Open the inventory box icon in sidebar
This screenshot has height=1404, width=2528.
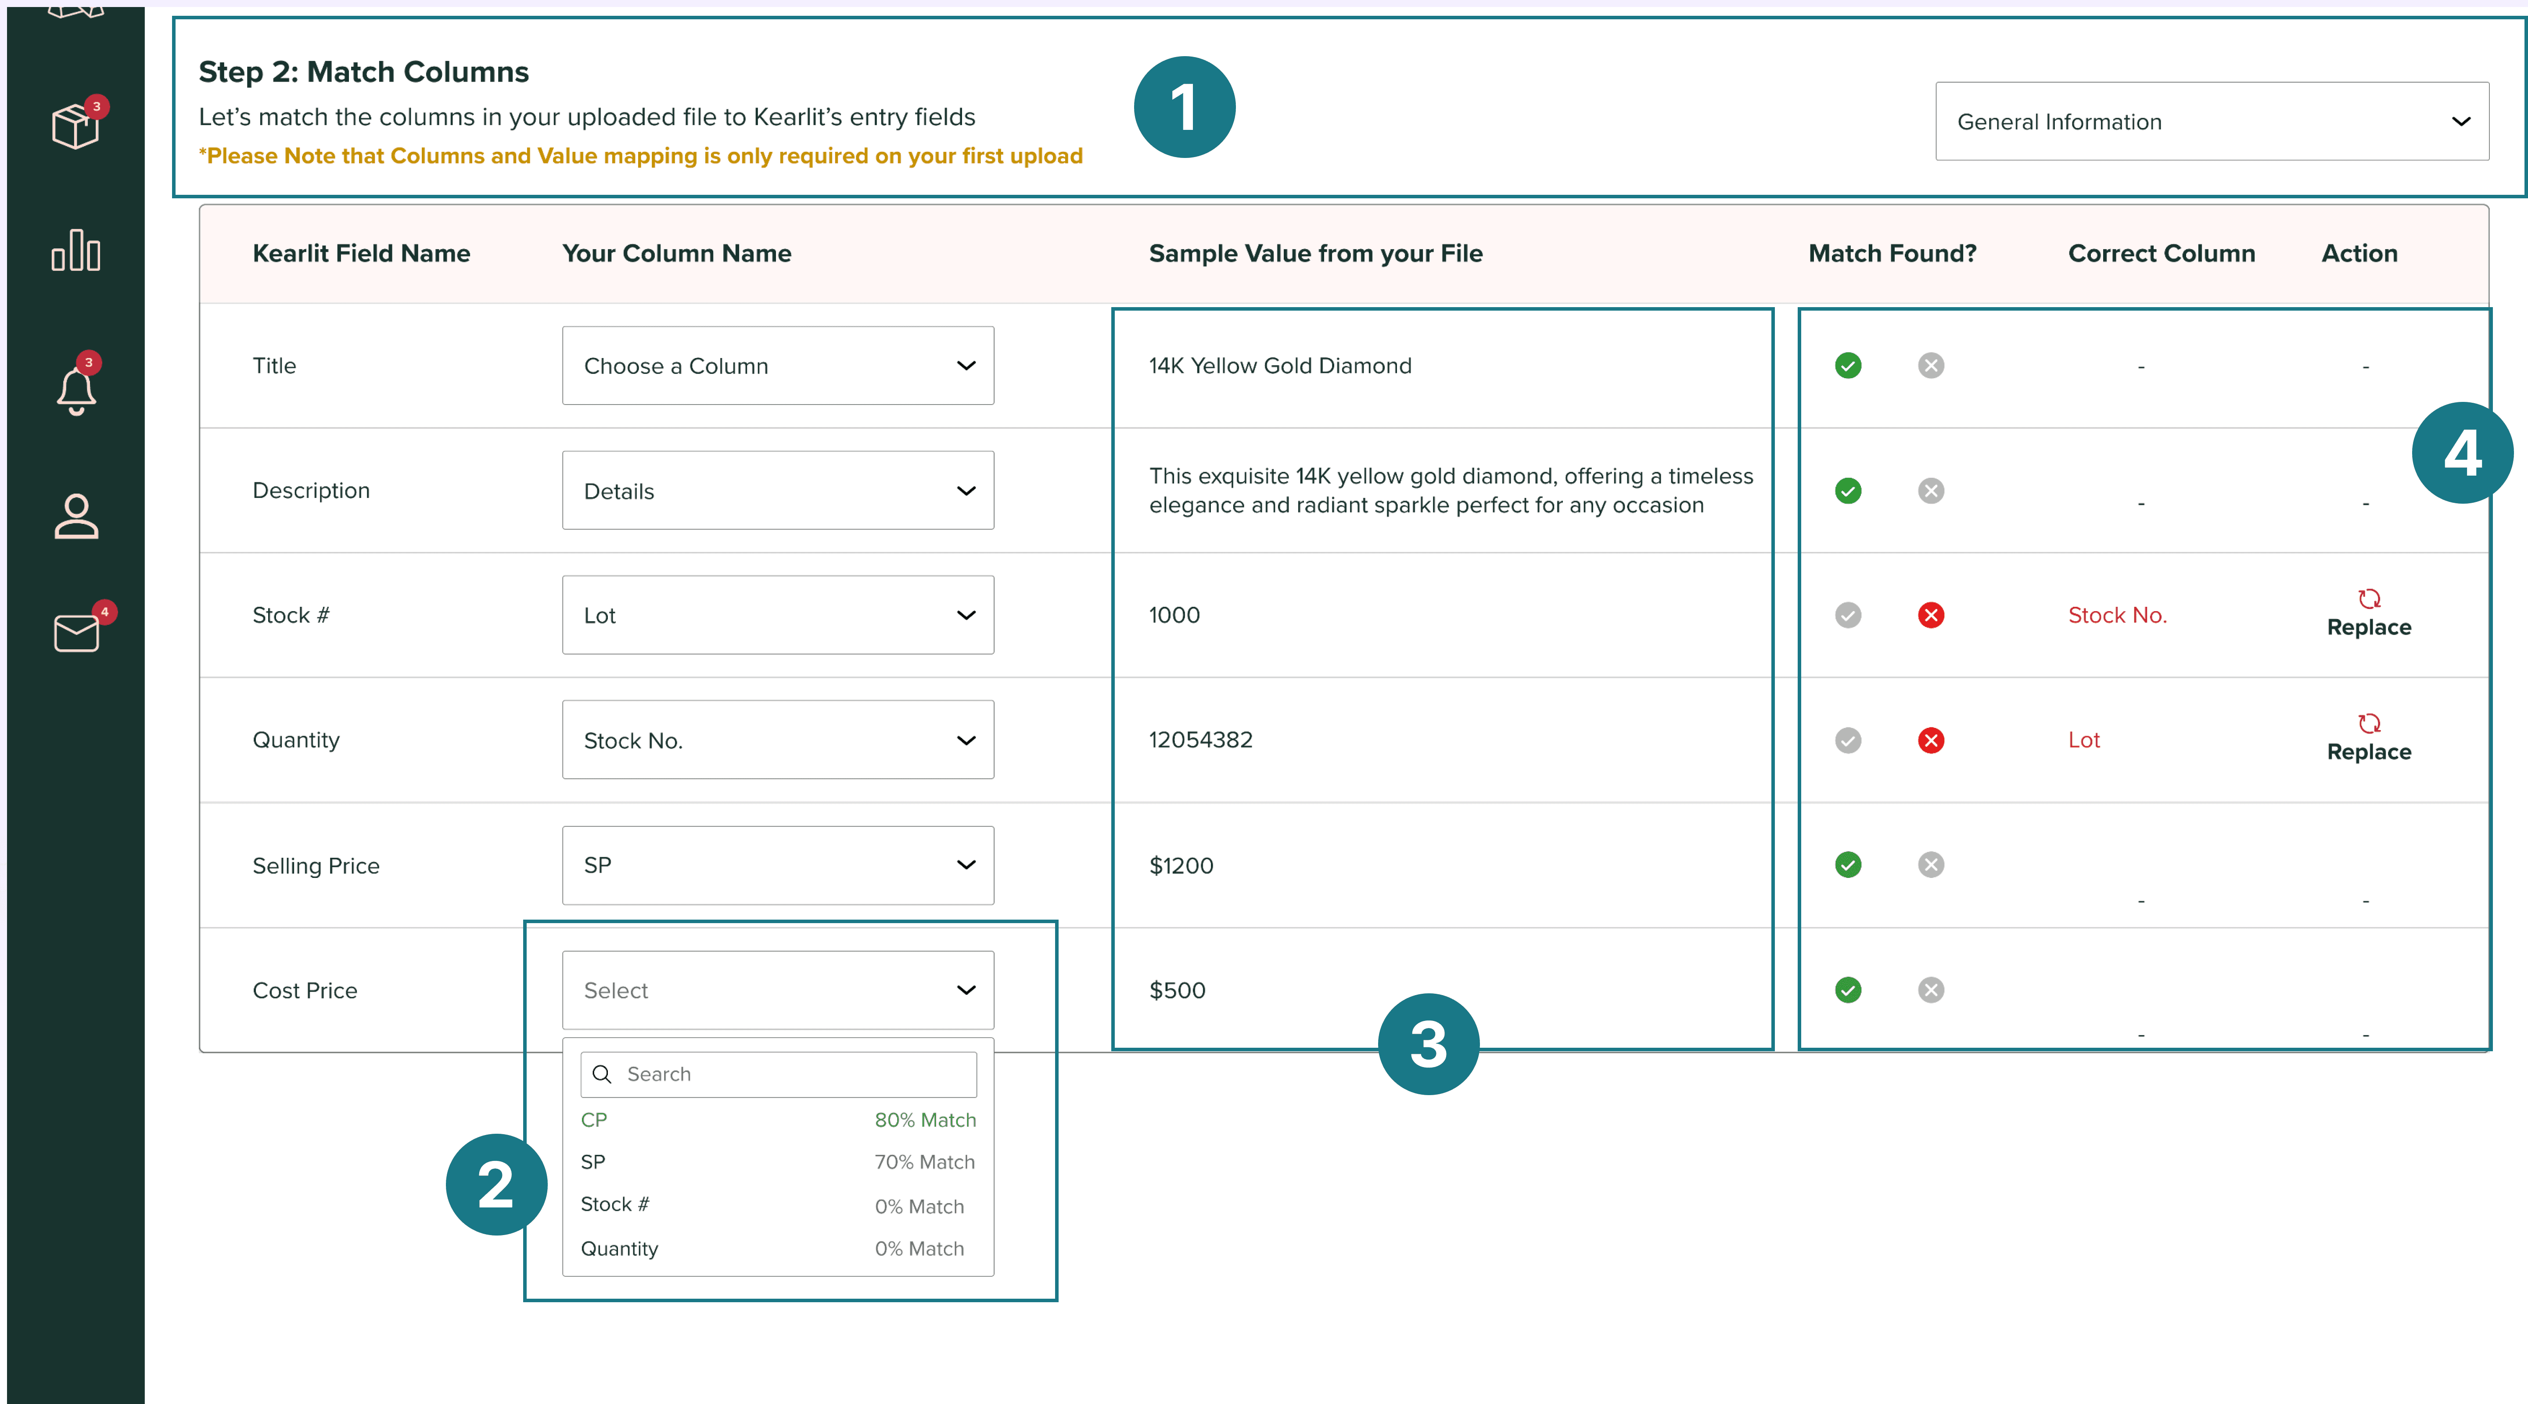tap(75, 125)
